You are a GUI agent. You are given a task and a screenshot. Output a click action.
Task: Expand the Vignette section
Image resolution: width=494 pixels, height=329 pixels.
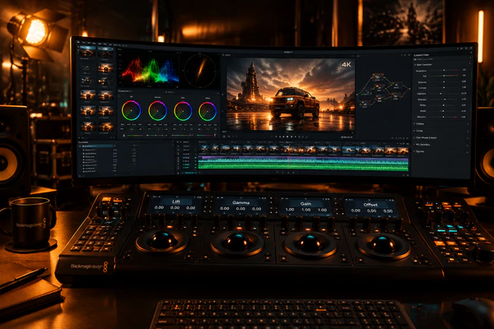(415, 151)
